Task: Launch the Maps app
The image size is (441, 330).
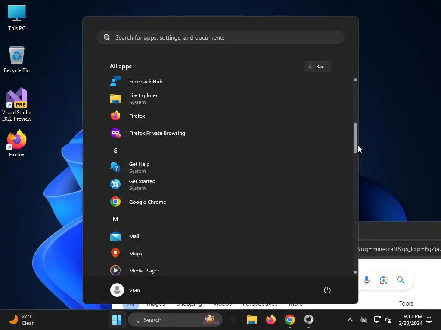Action: [220, 254]
